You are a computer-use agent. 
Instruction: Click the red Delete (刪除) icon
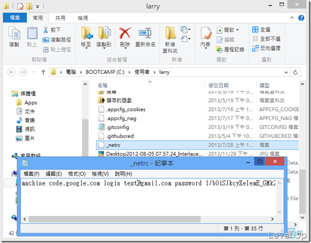coord(125,33)
